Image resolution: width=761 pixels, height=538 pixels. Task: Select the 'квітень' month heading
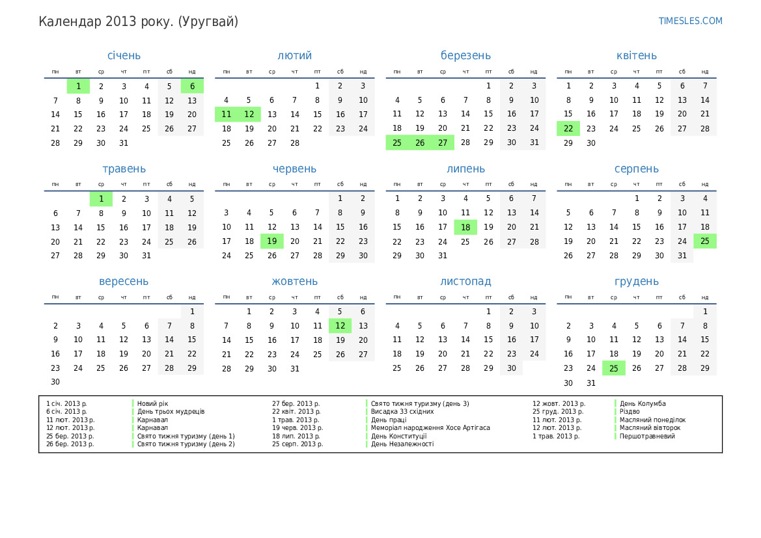coord(636,55)
